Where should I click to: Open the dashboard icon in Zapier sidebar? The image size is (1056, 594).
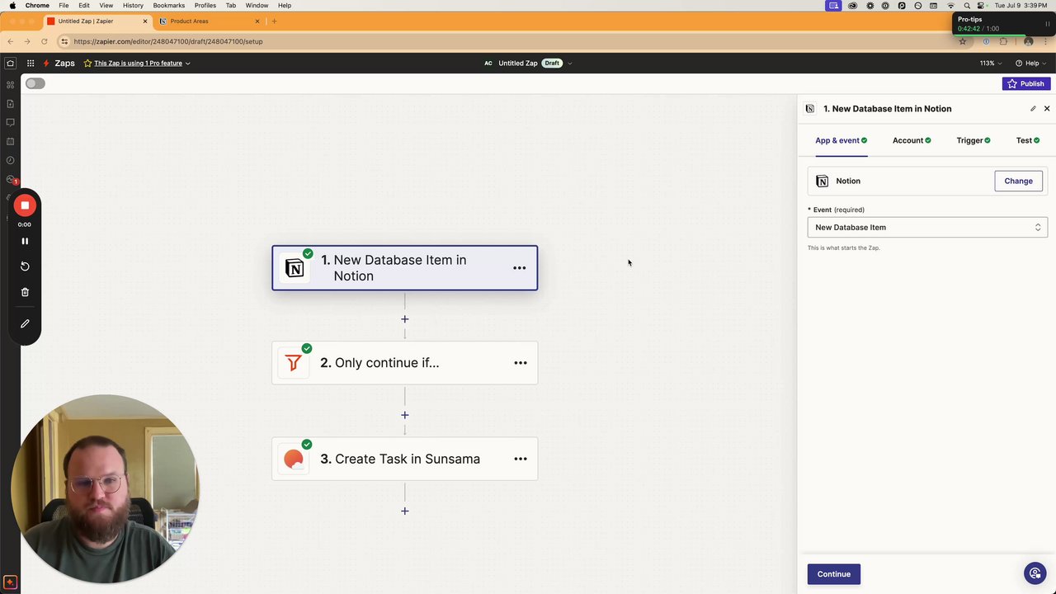click(10, 85)
